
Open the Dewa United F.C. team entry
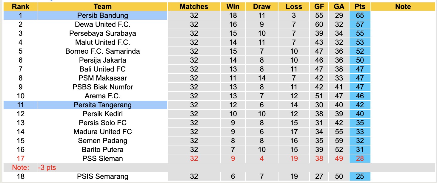coord(102,24)
